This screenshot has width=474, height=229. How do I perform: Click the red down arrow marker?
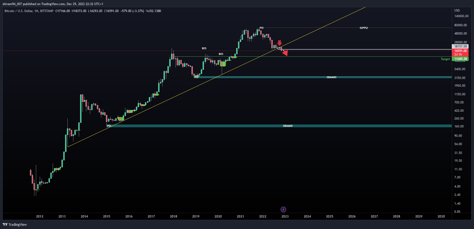click(279, 43)
